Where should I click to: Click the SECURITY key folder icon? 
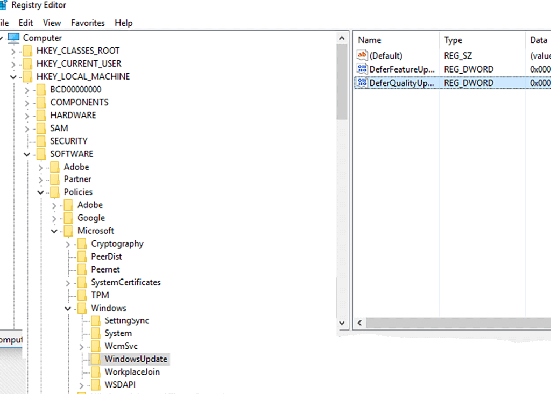pos(41,141)
